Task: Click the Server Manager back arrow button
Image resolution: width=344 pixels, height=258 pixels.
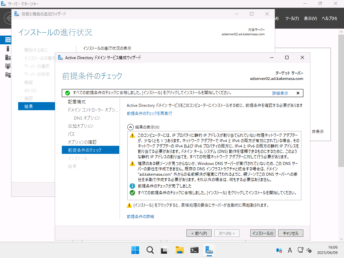Action: pyautogui.click(x=8, y=18)
